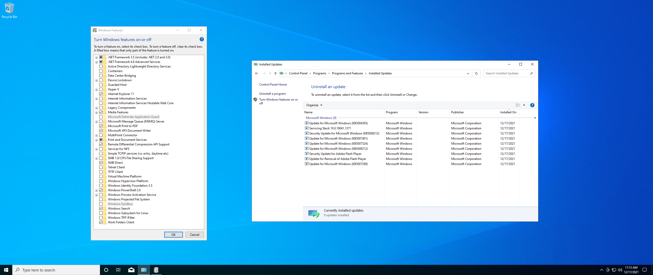Sort by the Name column header
The image size is (653, 275).
click(x=343, y=112)
